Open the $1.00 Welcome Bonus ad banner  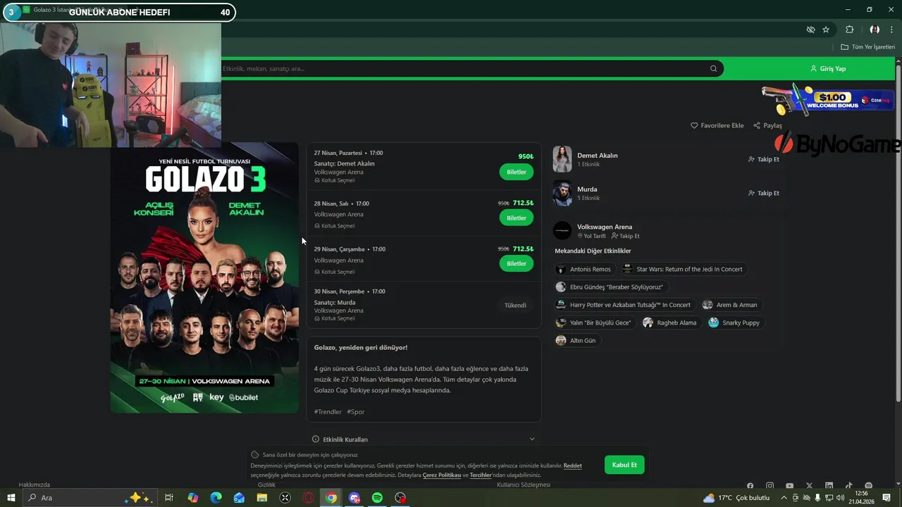827,99
